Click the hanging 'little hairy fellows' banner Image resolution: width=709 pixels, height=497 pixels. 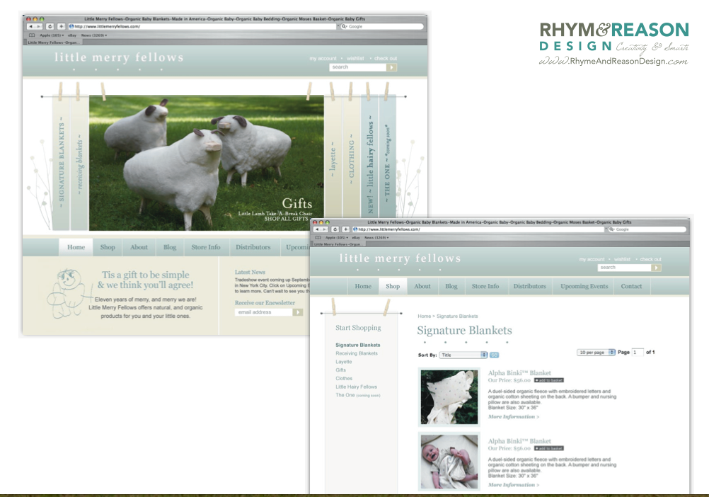click(x=369, y=156)
